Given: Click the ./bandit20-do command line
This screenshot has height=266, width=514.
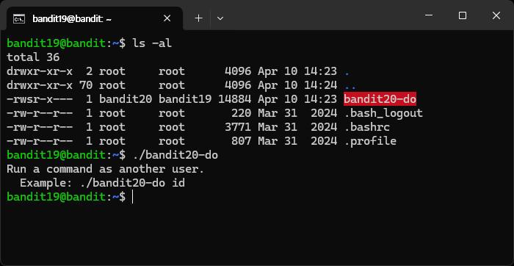Looking at the screenshot, I should [x=175, y=155].
